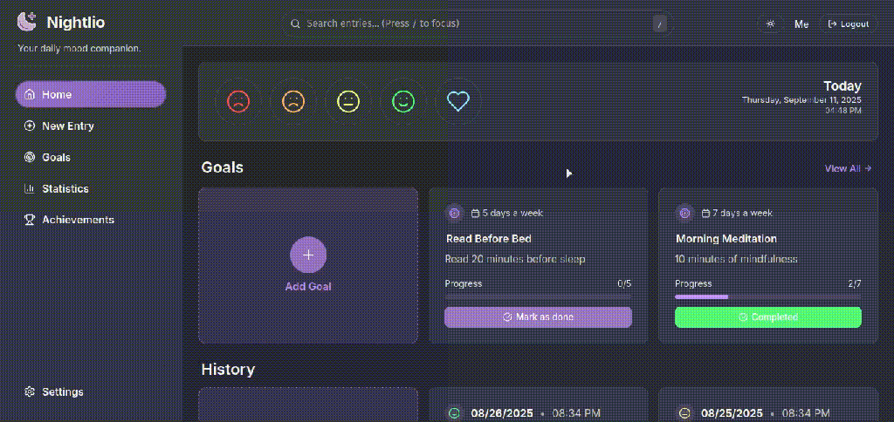The height and width of the screenshot is (422, 894).
Task: Select the orange sad mood face
Action: tap(293, 102)
